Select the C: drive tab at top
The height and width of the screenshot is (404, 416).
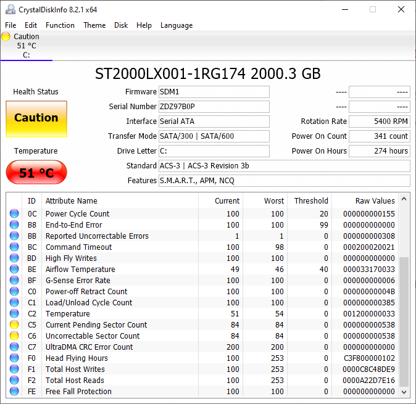(x=27, y=46)
